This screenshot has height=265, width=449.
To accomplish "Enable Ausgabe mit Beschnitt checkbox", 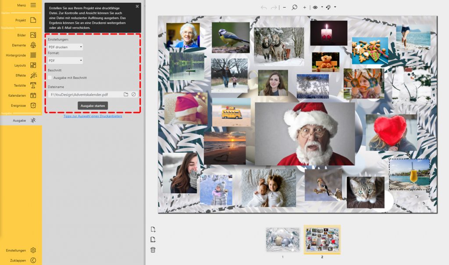I will coord(50,78).
